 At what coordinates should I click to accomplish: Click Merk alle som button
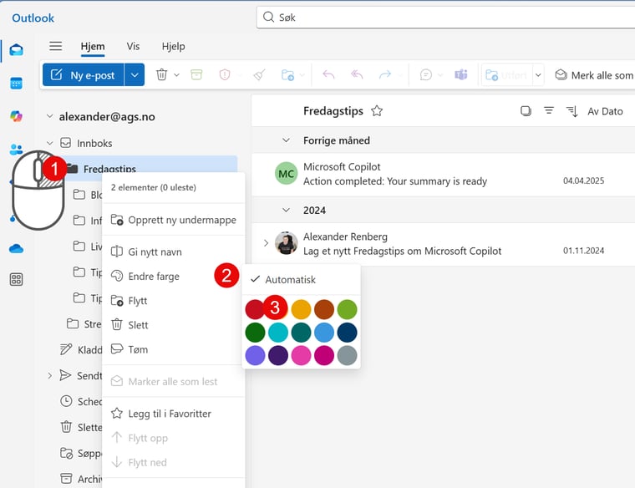click(x=594, y=75)
